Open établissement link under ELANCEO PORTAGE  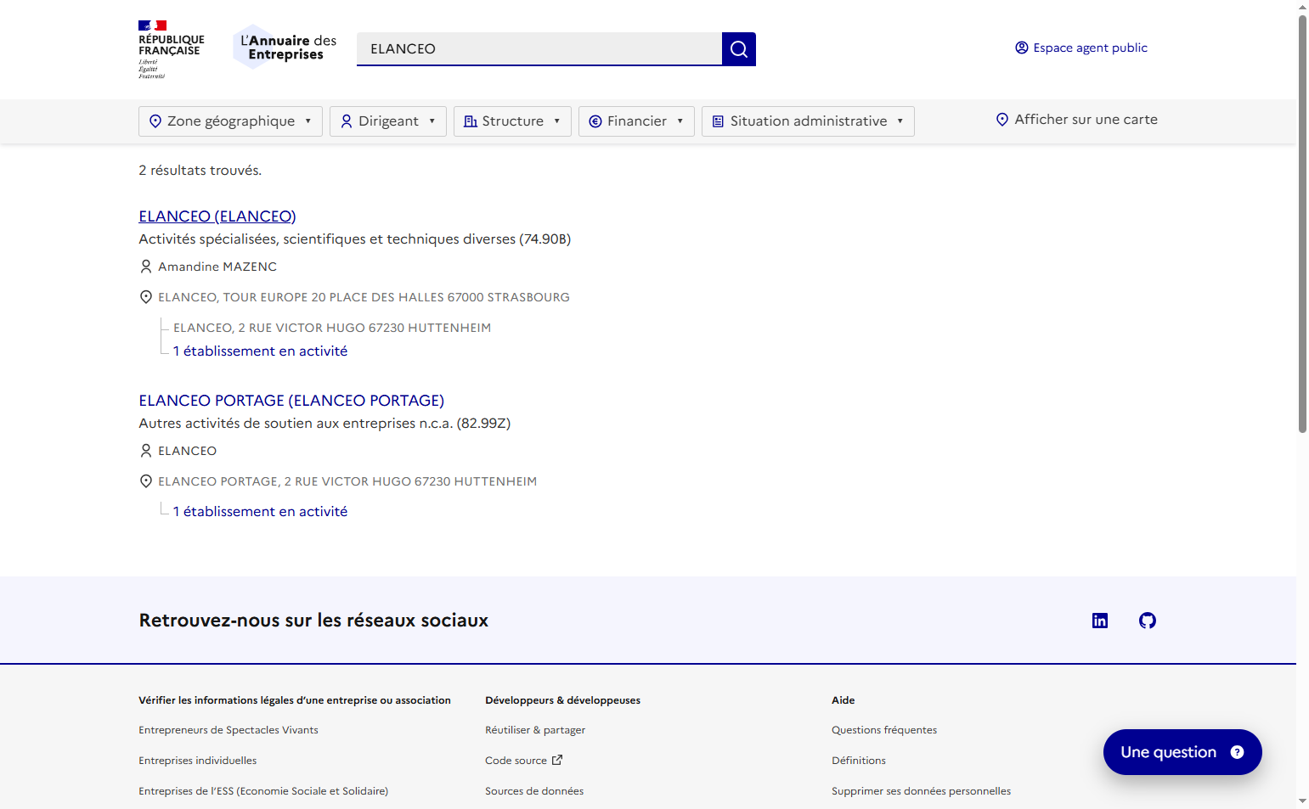point(260,512)
